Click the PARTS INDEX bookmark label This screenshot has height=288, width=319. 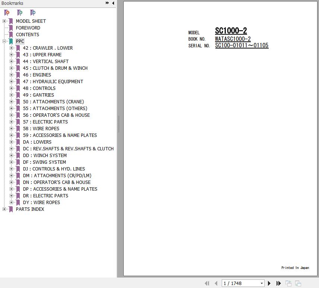[30, 209]
